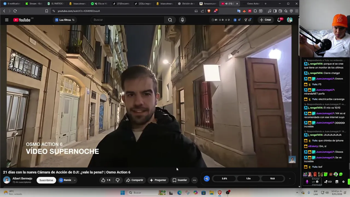This screenshot has height=197, width=350.
Task: Click the share page icon in address bar
Action: (x=202, y=11)
